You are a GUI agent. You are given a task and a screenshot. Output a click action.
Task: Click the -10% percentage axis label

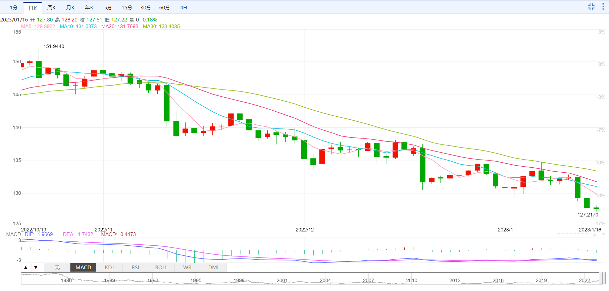click(x=600, y=163)
